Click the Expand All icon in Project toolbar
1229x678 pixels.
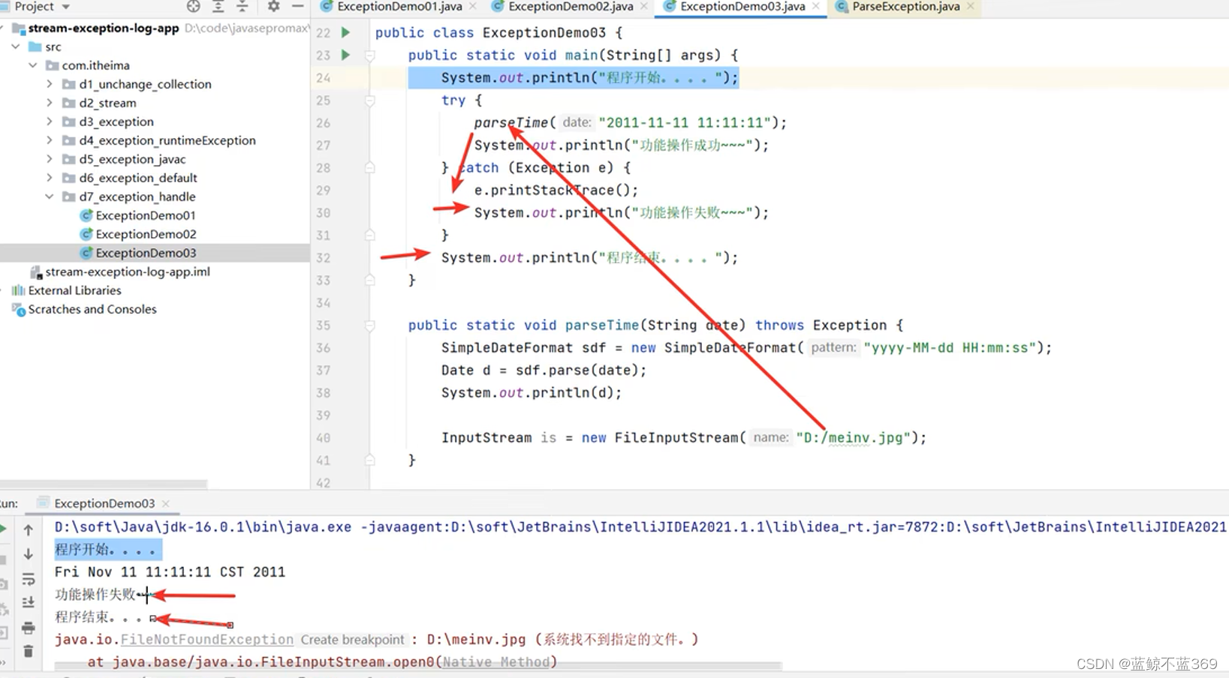[x=218, y=7]
